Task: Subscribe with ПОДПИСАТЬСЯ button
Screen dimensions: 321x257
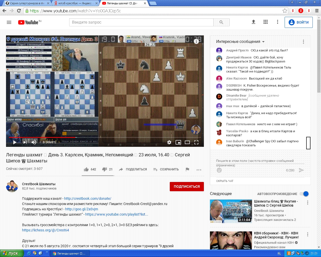Action: coord(187,186)
